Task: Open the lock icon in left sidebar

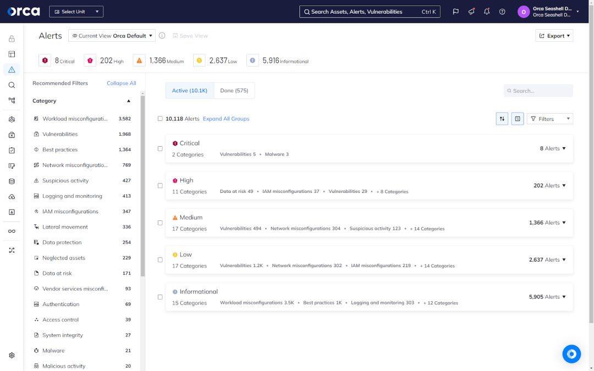Action: (12, 38)
